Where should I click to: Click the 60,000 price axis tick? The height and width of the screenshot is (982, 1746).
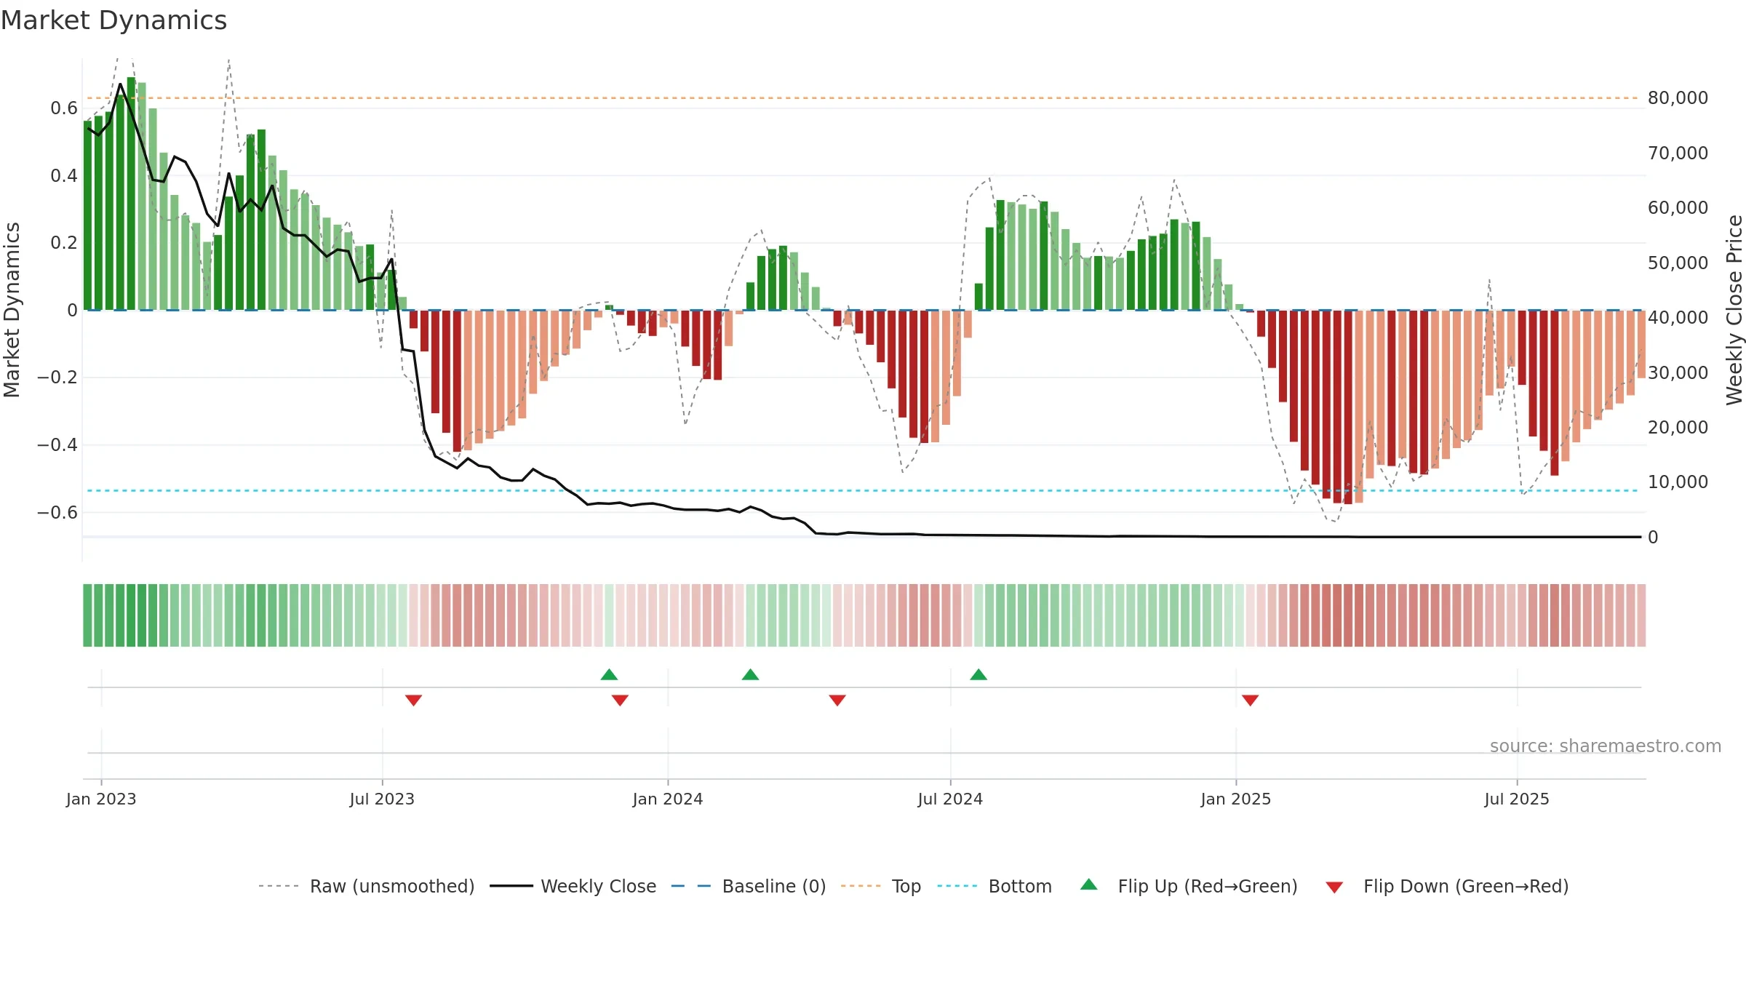(1678, 208)
